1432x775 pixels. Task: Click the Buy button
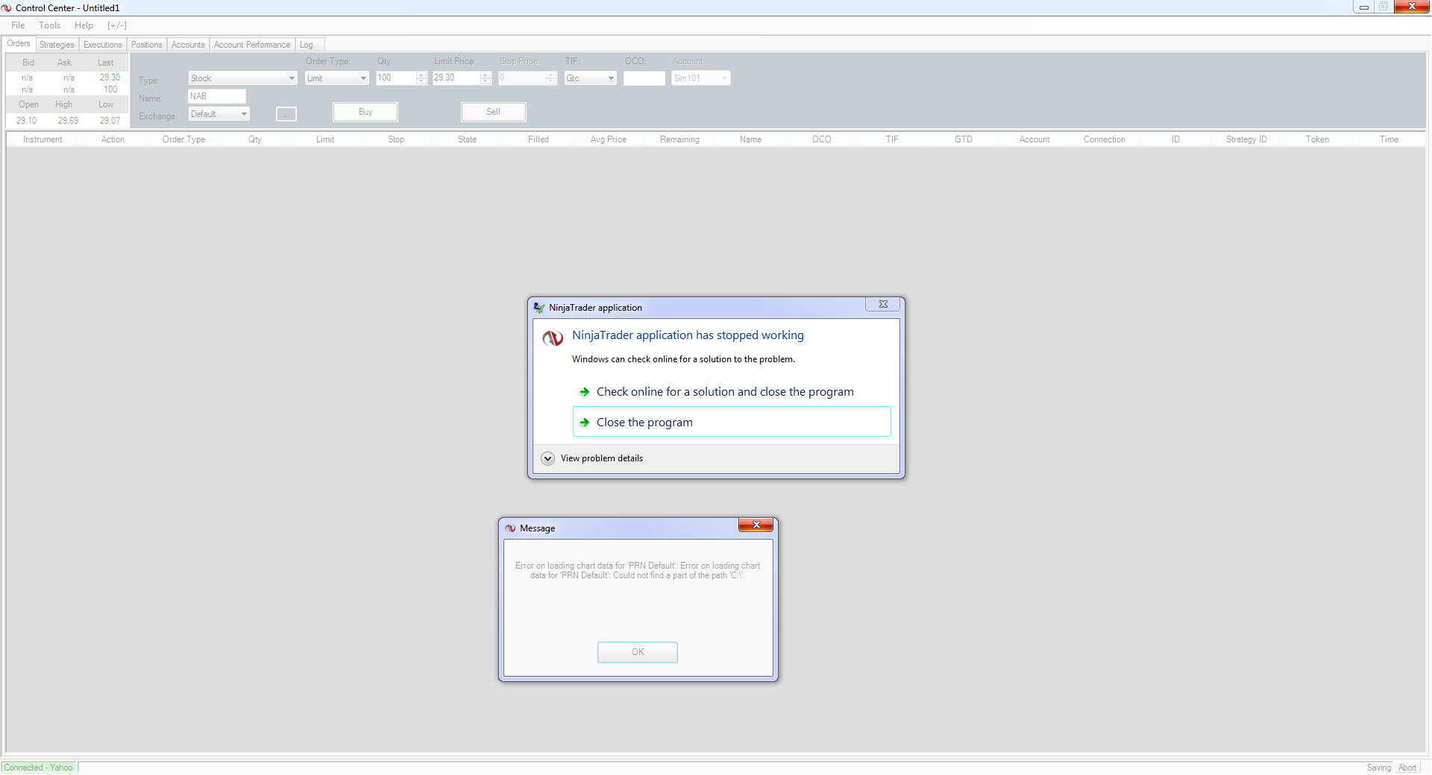pyautogui.click(x=365, y=112)
